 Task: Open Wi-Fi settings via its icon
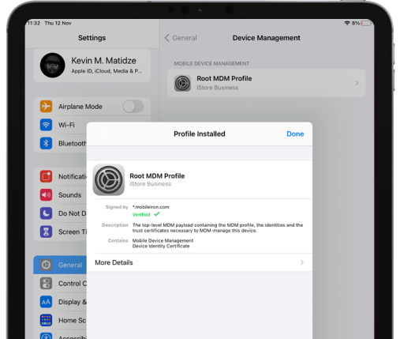(x=46, y=125)
